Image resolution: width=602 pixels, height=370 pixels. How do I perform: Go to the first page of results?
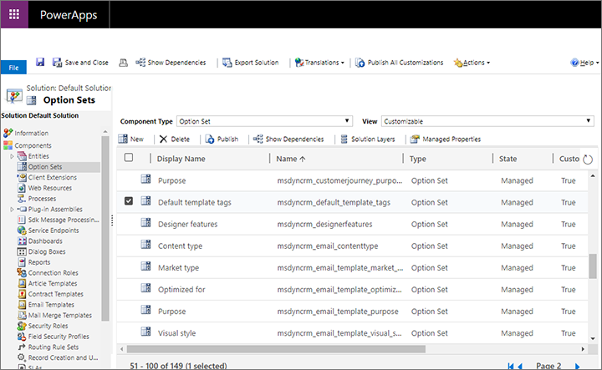click(511, 366)
